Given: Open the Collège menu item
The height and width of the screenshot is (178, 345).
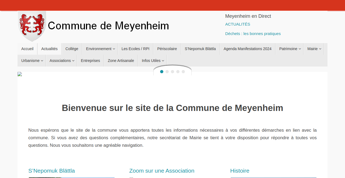Looking at the screenshot, I should (x=72, y=49).
